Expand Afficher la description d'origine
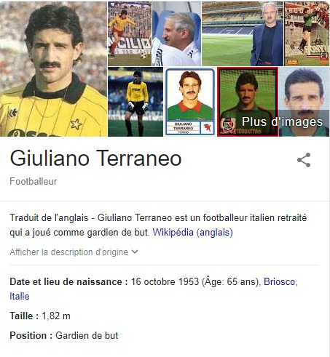 click(x=74, y=252)
